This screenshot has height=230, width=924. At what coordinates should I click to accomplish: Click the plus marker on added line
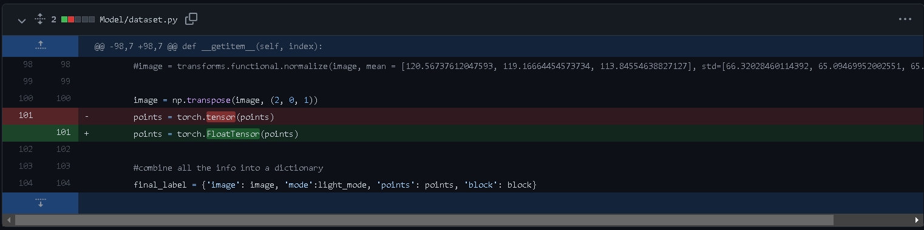86,134
